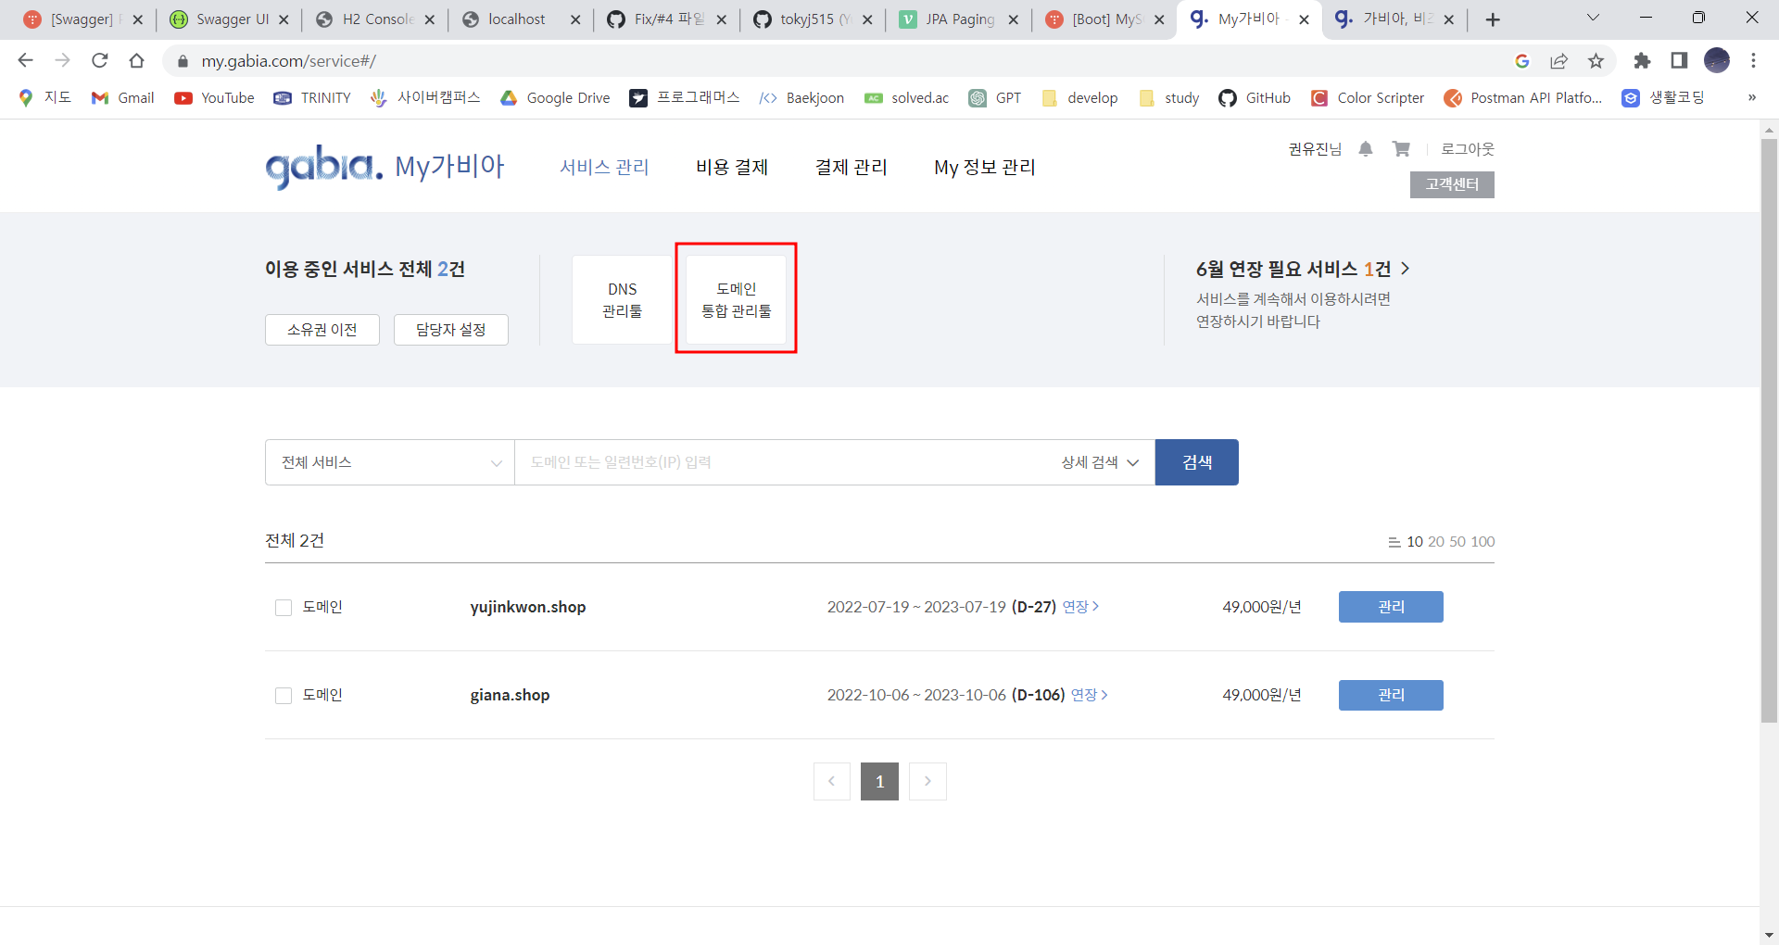Click 관리 button for giana.shop
The width and height of the screenshot is (1779, 945).
(1391, 695)
